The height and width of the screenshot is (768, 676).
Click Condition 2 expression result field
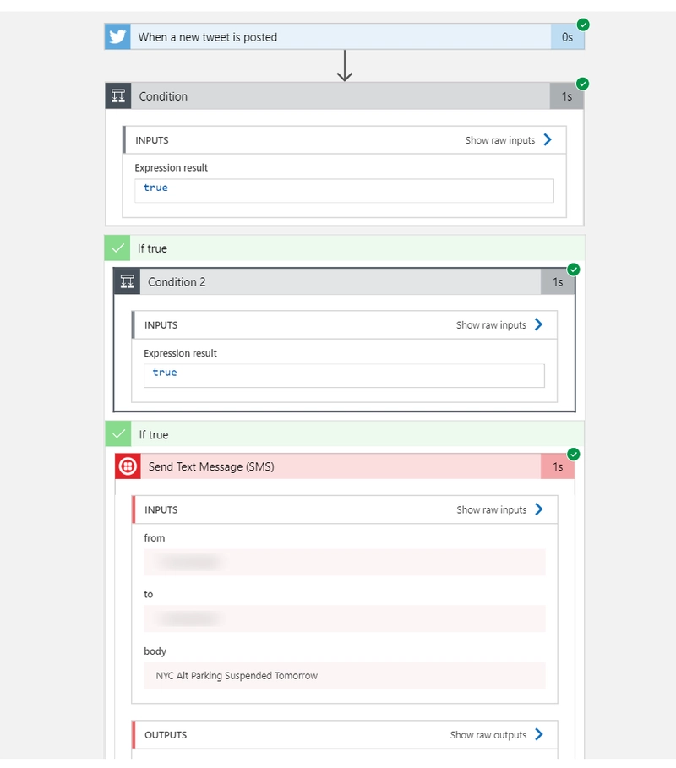[x=344, y=373]
